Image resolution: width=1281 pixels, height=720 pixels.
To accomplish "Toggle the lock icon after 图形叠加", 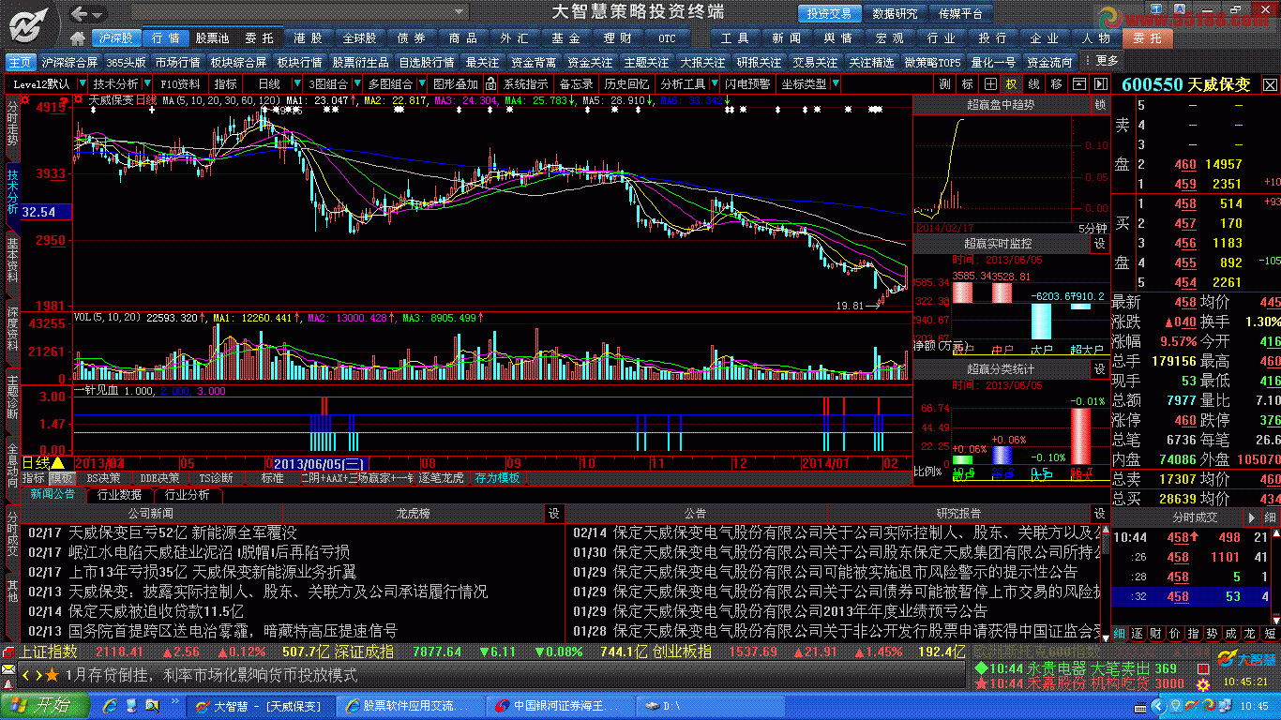I will [490, 83].
